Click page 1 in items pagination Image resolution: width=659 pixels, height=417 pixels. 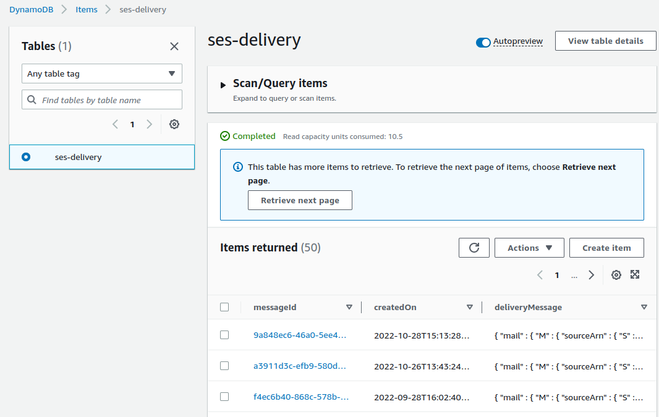(557, 276)
